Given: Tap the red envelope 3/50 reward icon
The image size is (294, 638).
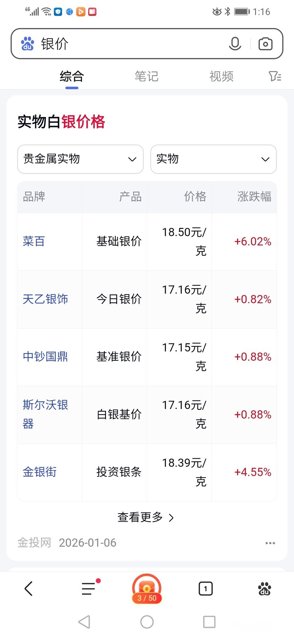Looking at the screenshot, I should click(x=147, y=589).
